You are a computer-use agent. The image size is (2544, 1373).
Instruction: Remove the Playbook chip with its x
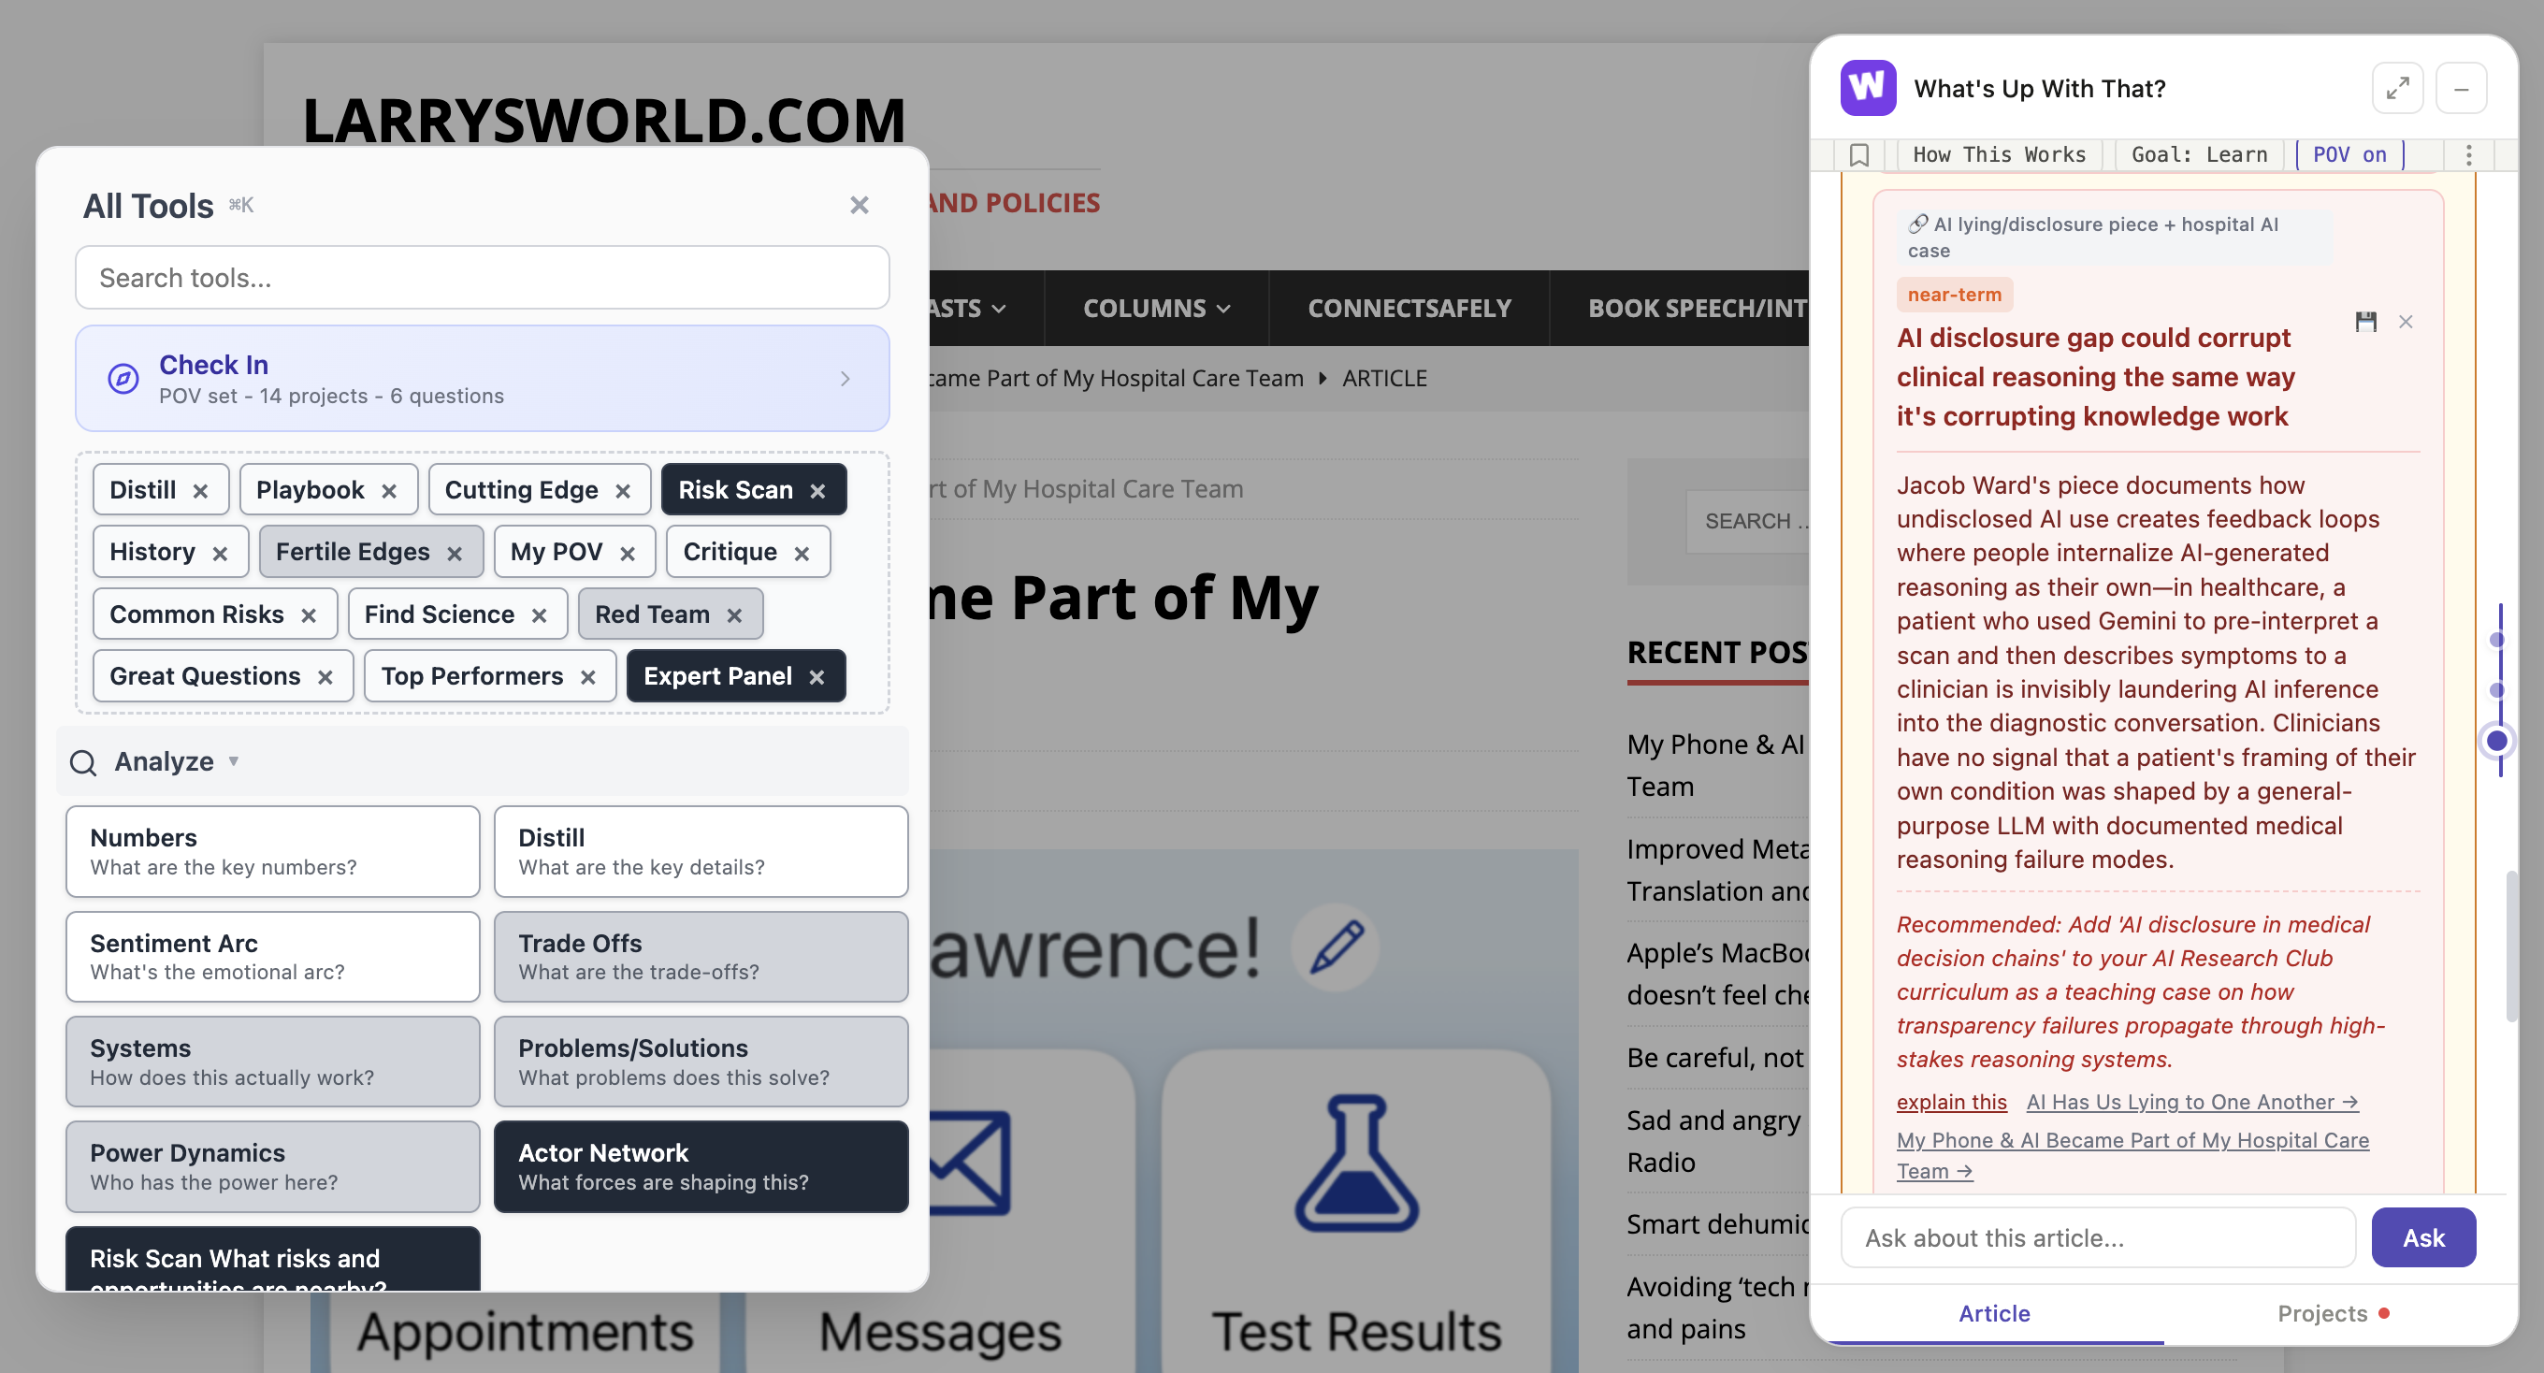pos(389,491)
